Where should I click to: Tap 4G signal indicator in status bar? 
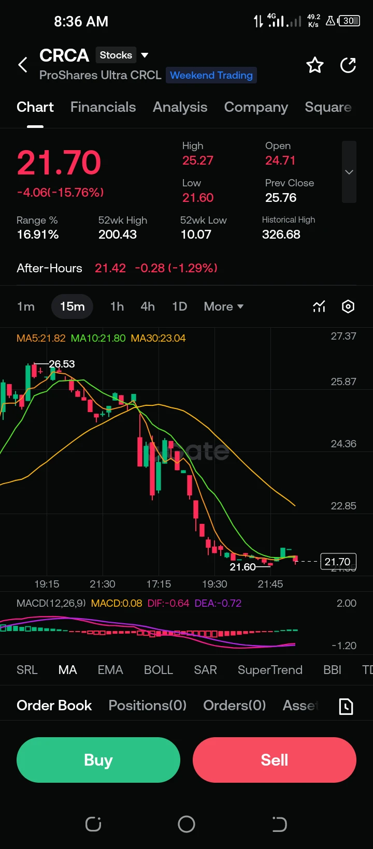(x=276, y=21)
